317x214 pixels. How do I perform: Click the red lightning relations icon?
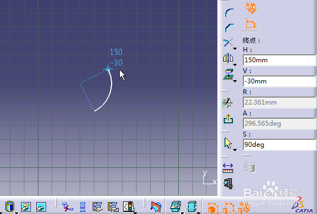(68, 207)
